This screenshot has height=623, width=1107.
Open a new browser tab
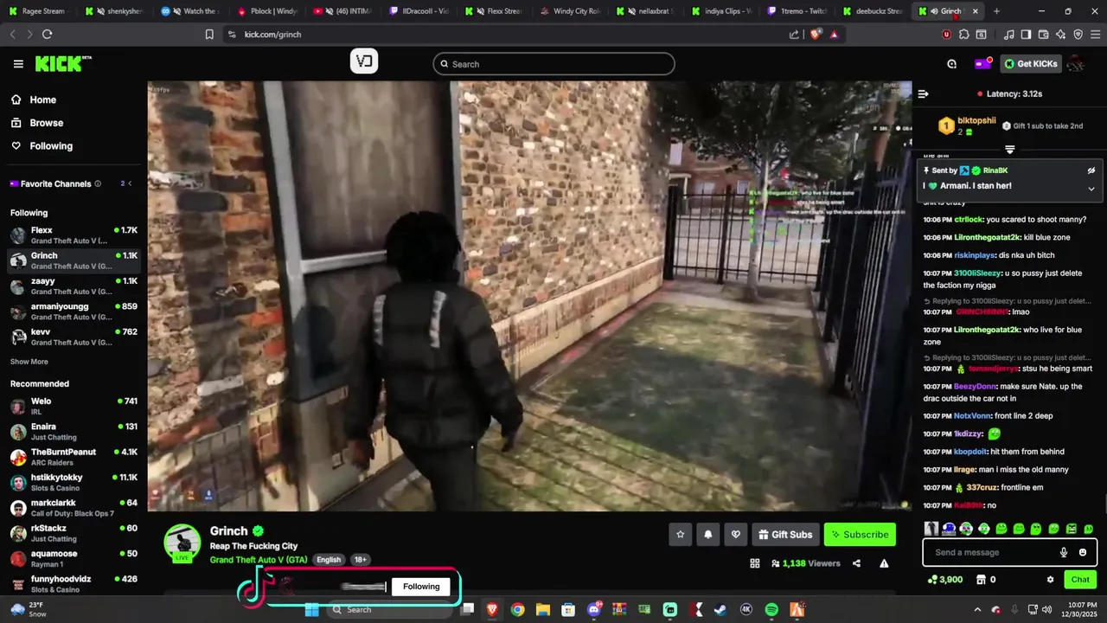(x=996, y=11)
